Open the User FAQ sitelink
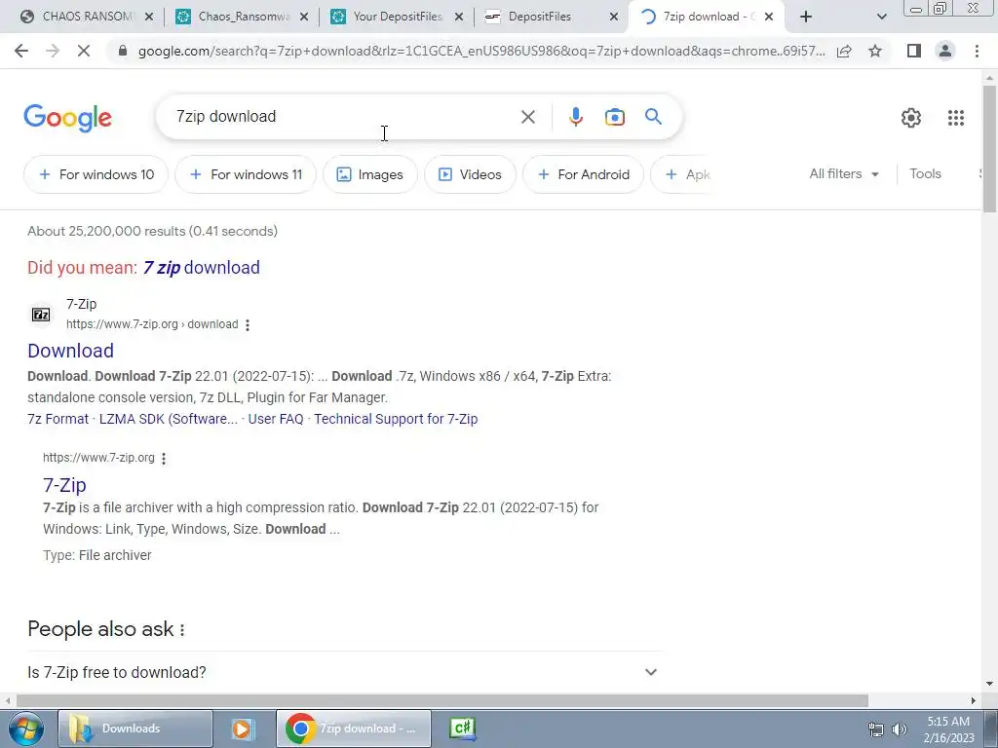 [x=276, y=419]
